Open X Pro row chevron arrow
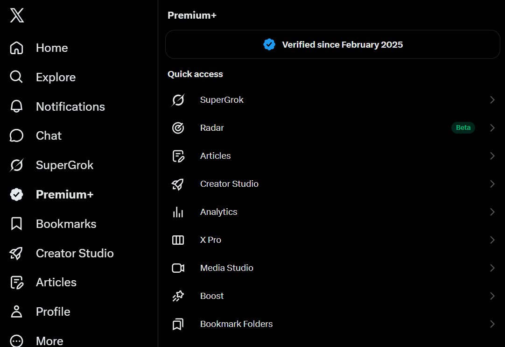Viewport: 505px width, 347px height. (492, 240)
